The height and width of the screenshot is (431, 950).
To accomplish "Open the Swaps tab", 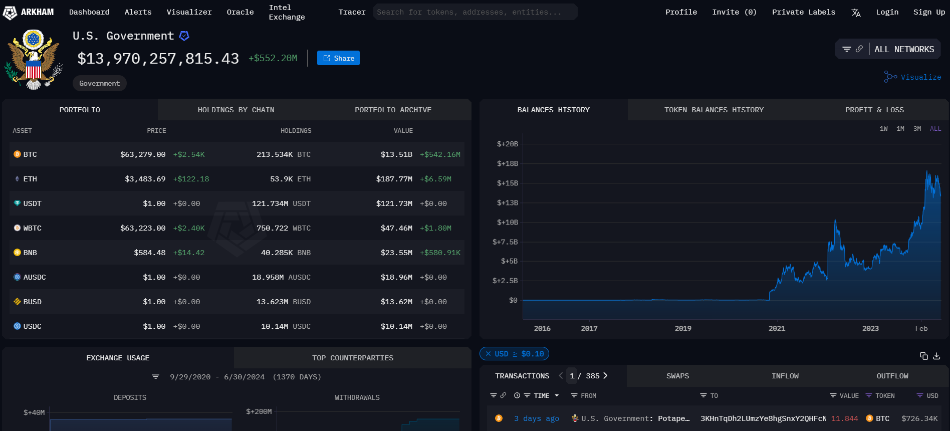I will click(x=677, y=376).
